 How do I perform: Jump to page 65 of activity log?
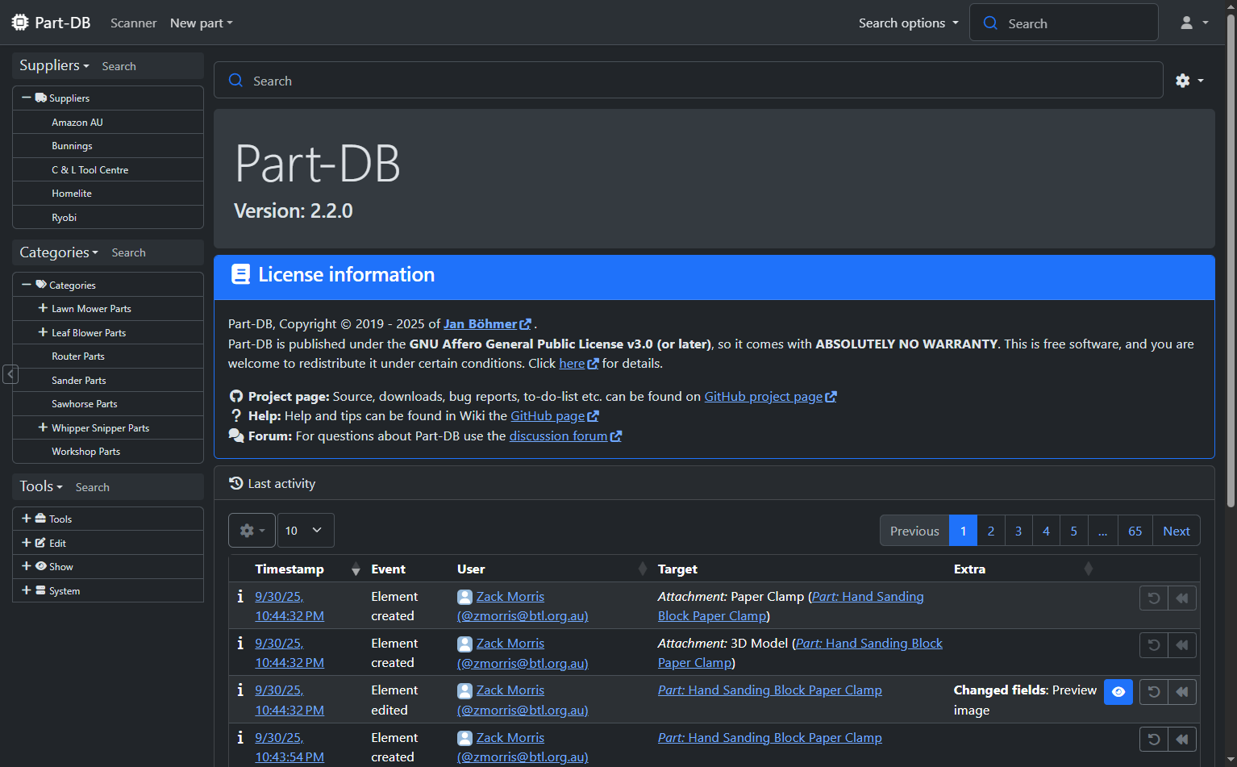(x=1135, y=531)
